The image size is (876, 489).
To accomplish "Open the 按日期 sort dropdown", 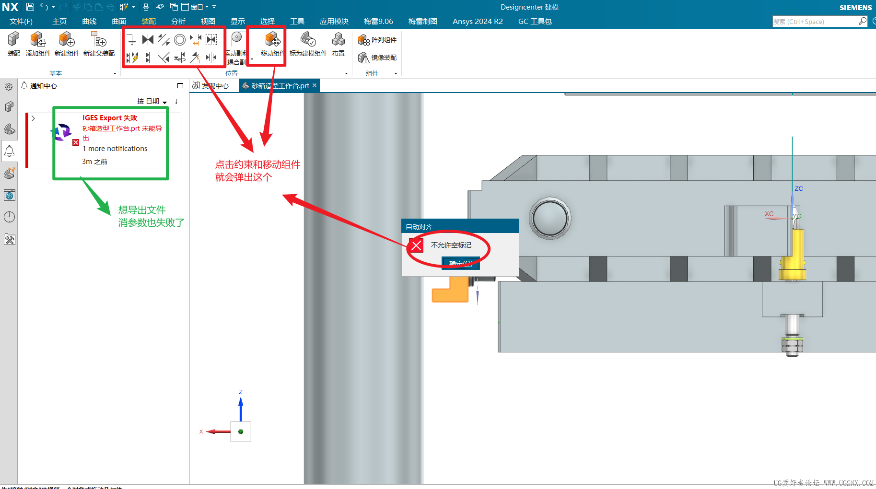I will click(151, 101).
